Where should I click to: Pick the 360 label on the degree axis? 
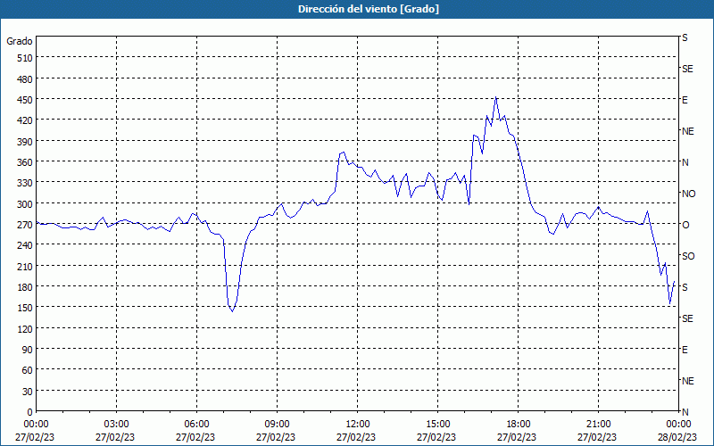coord(25,162)
